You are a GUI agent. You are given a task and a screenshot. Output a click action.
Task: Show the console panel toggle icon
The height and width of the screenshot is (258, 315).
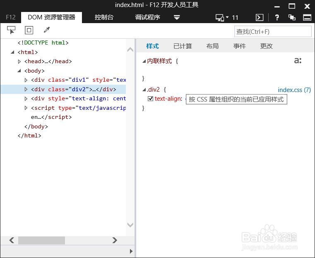tap(260, 18)
